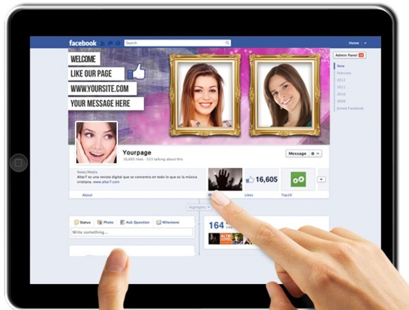Jump to Joined Facebook on timeline
This screenshot has height=310, width=409.
click(350, 108)
